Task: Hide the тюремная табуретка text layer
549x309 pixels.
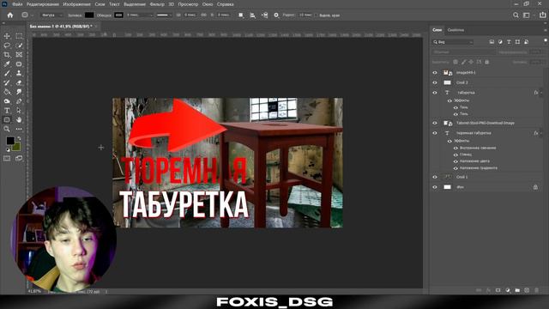Action: click(x=435, y=133)
